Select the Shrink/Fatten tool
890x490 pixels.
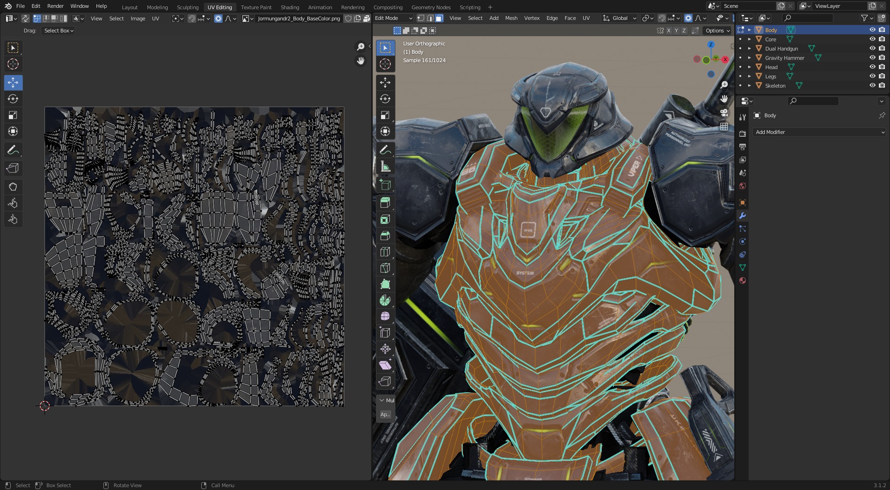(385, 349)
